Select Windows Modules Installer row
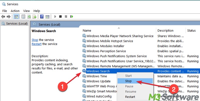 coord(105,46)
